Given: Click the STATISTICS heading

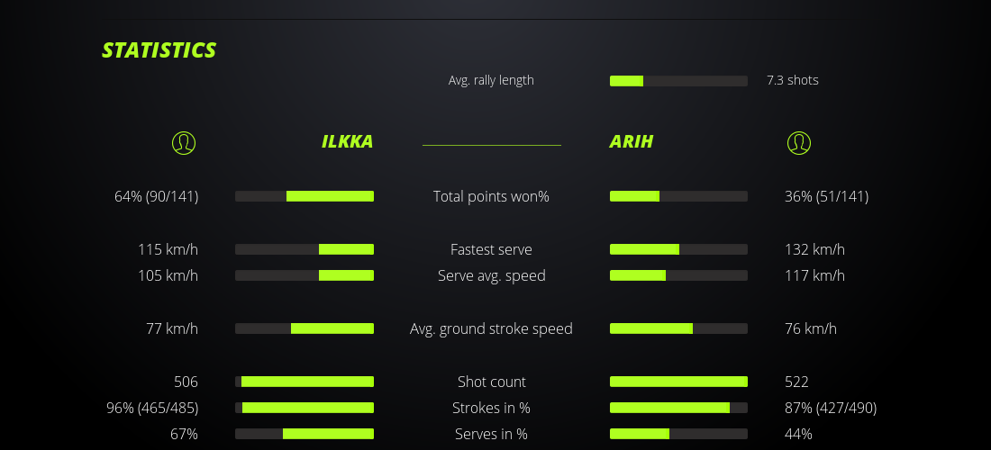Looking at the screenshot, I should coord(159,50).
